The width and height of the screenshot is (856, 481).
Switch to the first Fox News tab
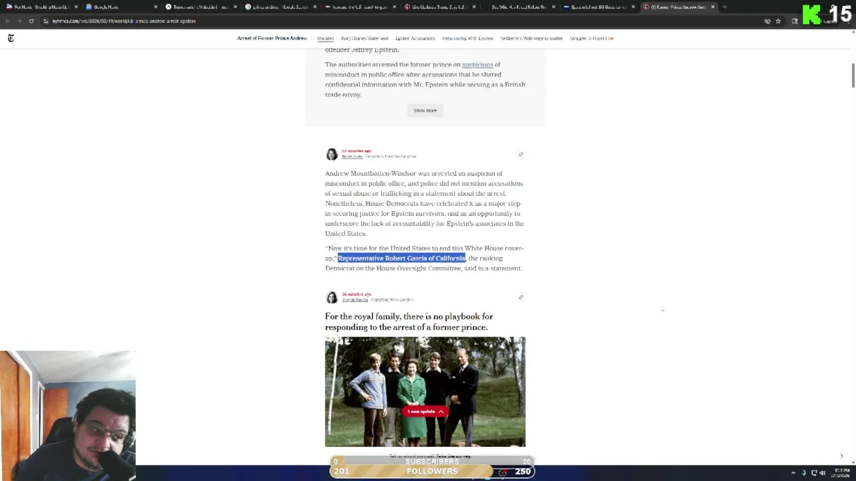pos(42,7)
